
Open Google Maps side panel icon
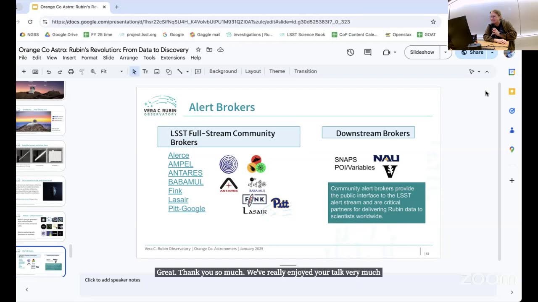512,149
